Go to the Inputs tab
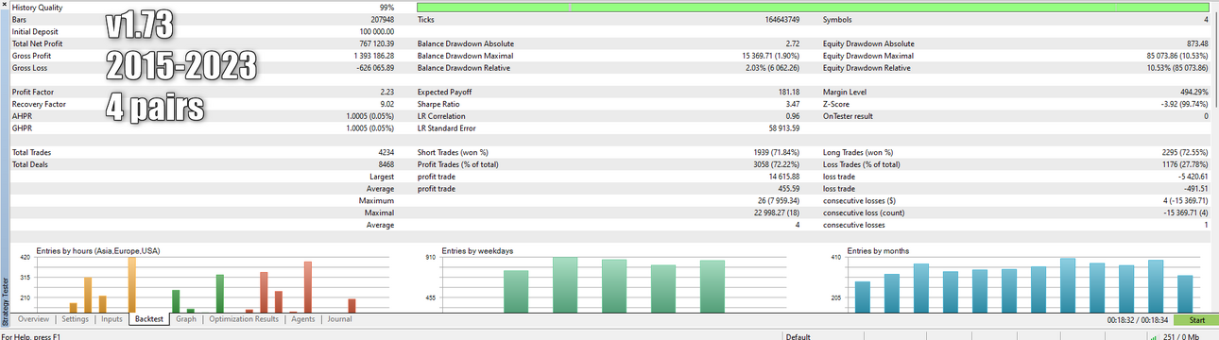 [112, 319]
